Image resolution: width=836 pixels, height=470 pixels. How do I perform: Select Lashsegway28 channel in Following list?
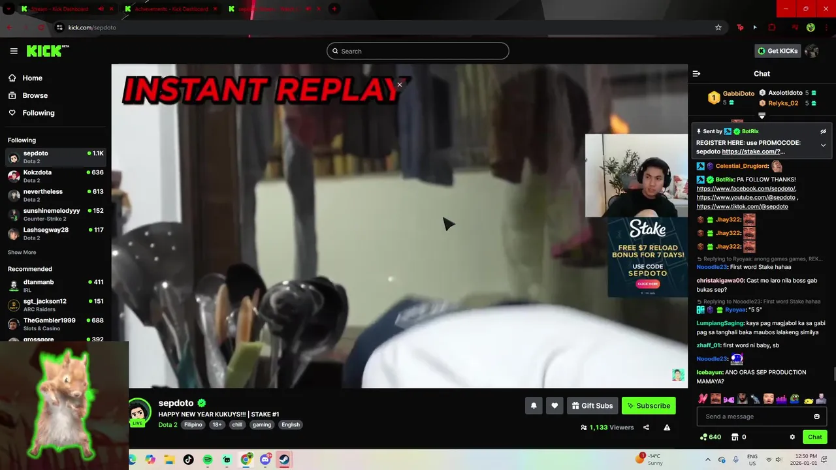56,234
